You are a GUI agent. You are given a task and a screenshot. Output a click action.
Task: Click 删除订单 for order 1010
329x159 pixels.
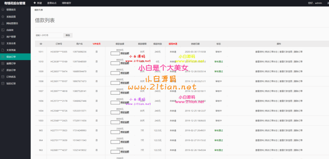(298, 62)
